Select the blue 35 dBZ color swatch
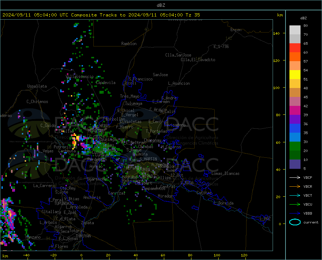Viewport: 322px width, 260px height. coord(295,128)
